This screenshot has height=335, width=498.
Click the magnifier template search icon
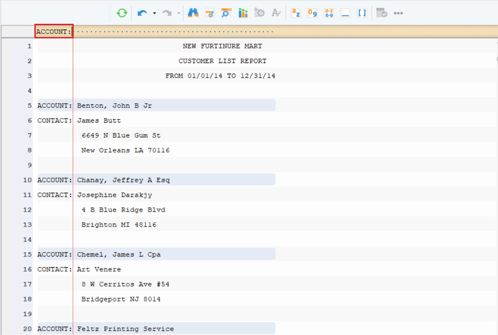tap(226, 13)
